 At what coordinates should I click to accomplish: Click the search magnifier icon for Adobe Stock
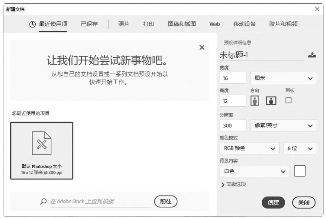tap(43, 201)
